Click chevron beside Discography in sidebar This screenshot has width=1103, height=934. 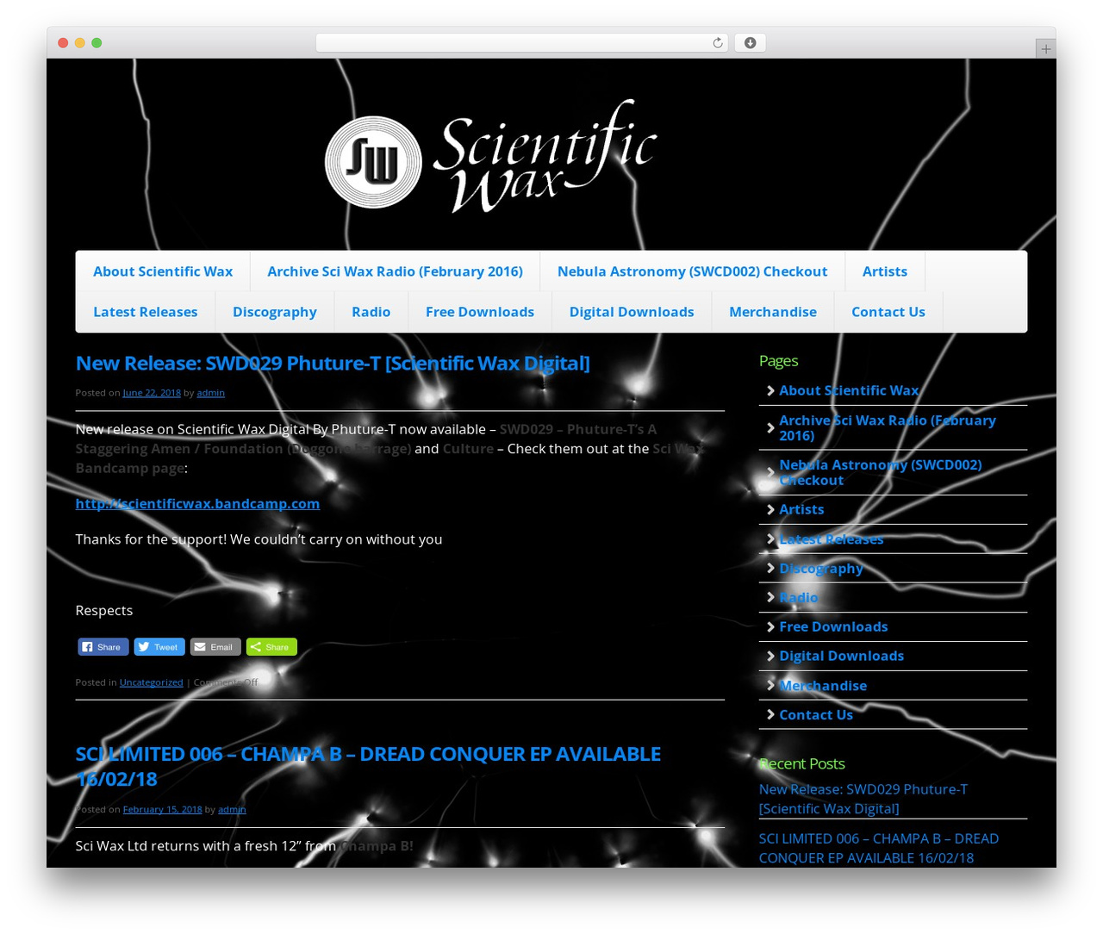tap(770, 568)
